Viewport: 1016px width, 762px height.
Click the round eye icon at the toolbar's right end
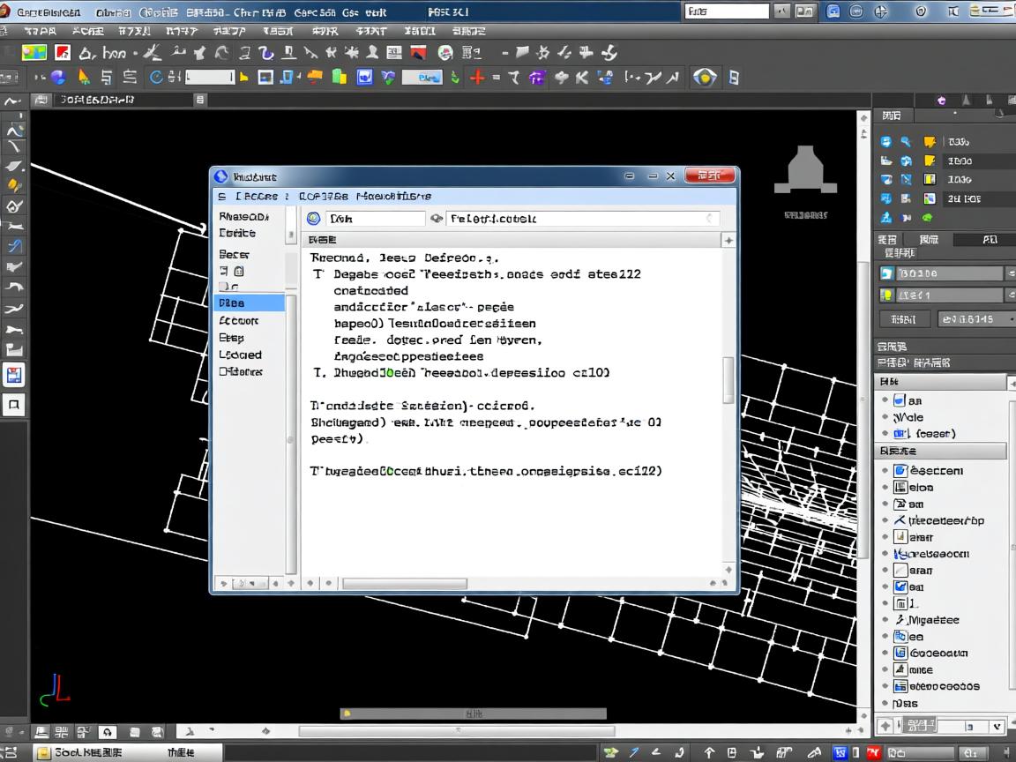click(705, 78)
